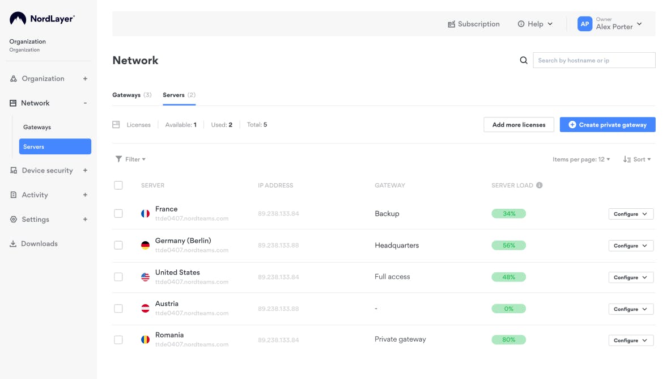Select the Romania server checkbox
This screenshot has height=379, width=671.
pyautogui.click(x=118, y=340)
